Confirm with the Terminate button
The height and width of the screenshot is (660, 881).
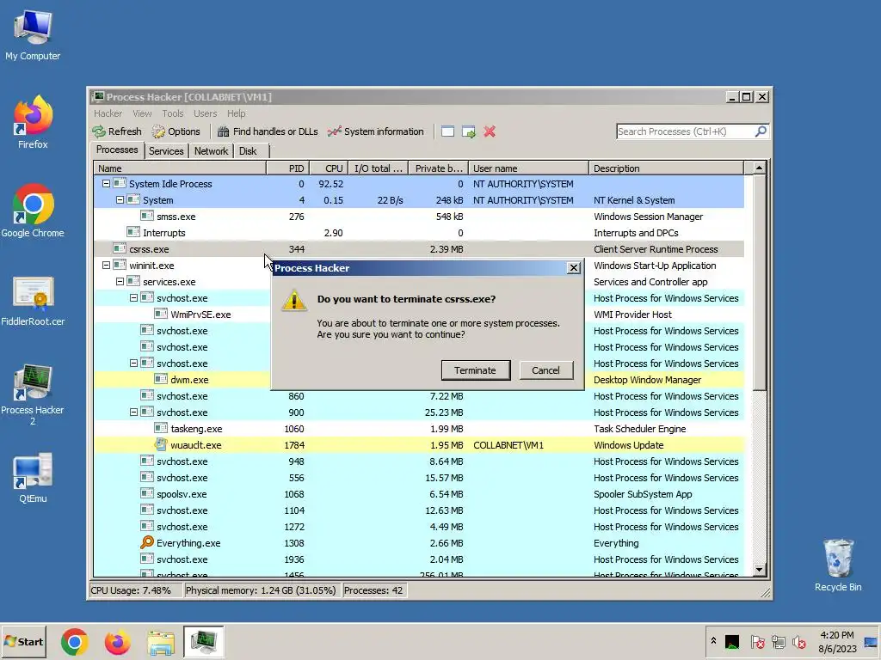[475, 370]
